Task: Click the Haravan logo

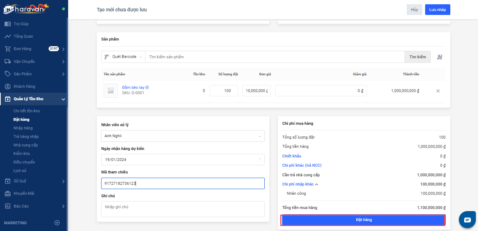Action: pos(26,9)
